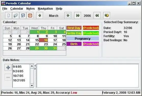
Task: Select note date 10/7/05
Action: pos(18,76)
